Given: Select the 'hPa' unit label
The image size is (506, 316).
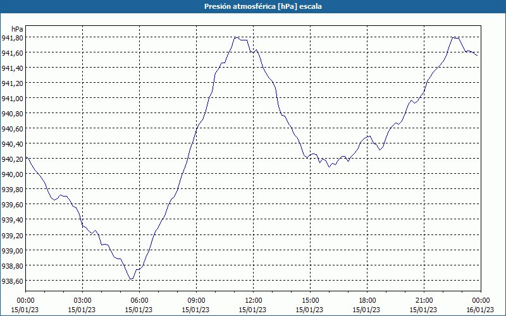Looking at the screenshot, I should click(17, 29).
